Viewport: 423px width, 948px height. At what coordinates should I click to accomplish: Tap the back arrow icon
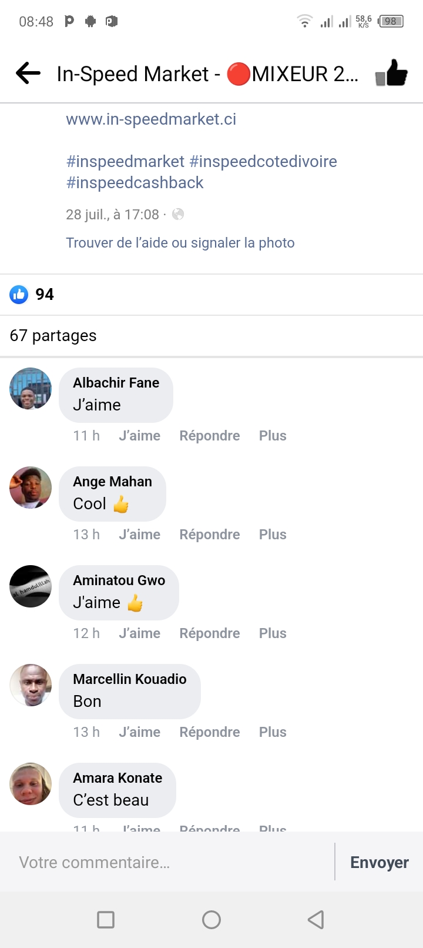pyautogui.click(x=28, y=74)
